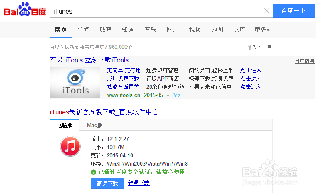Viewport: 316px width, 193px height.
Task: Click 点击进入 next to 简约界面,轻松上手
Action: [251, 70]
